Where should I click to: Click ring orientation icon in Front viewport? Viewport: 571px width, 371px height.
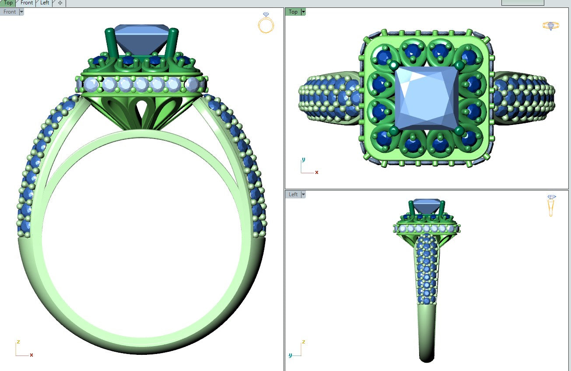[x=266, y=23]
